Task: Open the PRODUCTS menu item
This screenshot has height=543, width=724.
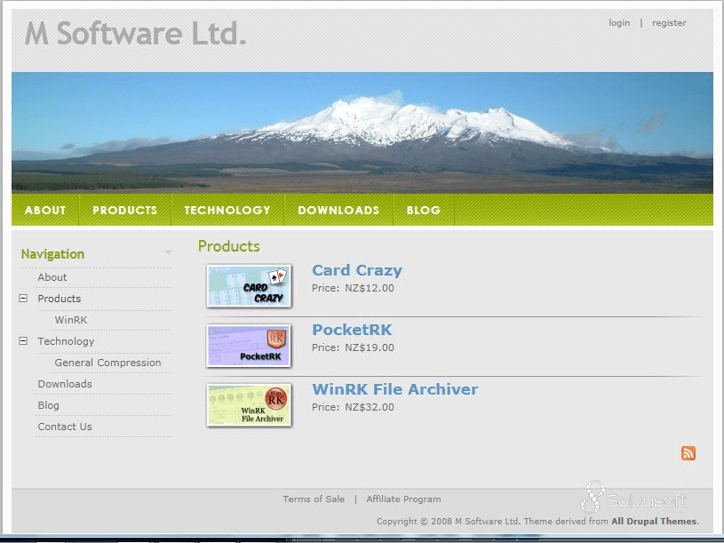Action: pyautogui.click(x=123, y=210)
